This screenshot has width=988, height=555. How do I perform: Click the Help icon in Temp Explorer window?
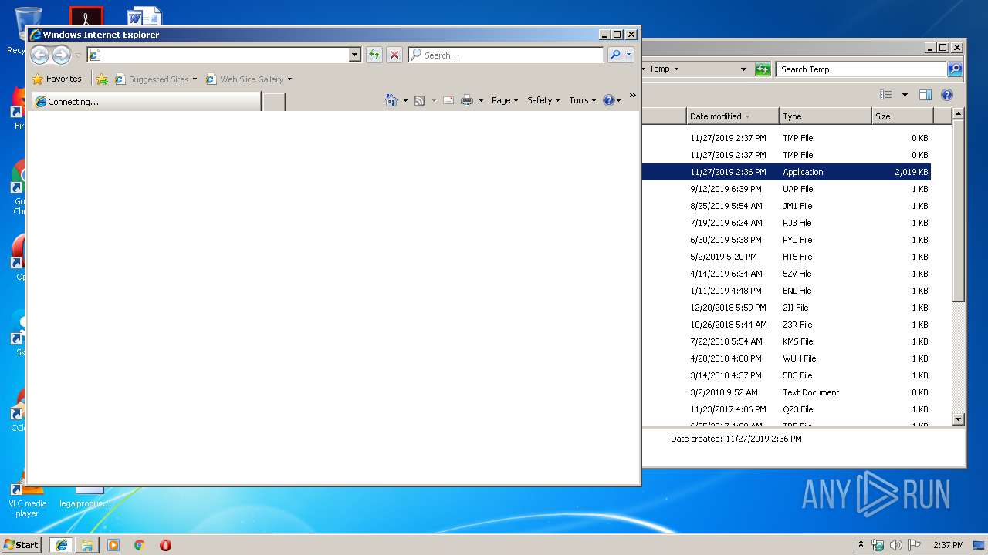pyautogui.click(x=947, y=95)
